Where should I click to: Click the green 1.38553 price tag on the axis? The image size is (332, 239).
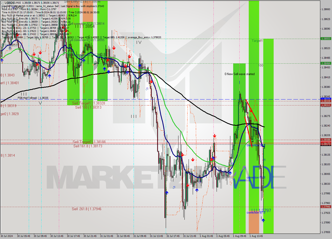pos(326,38)
